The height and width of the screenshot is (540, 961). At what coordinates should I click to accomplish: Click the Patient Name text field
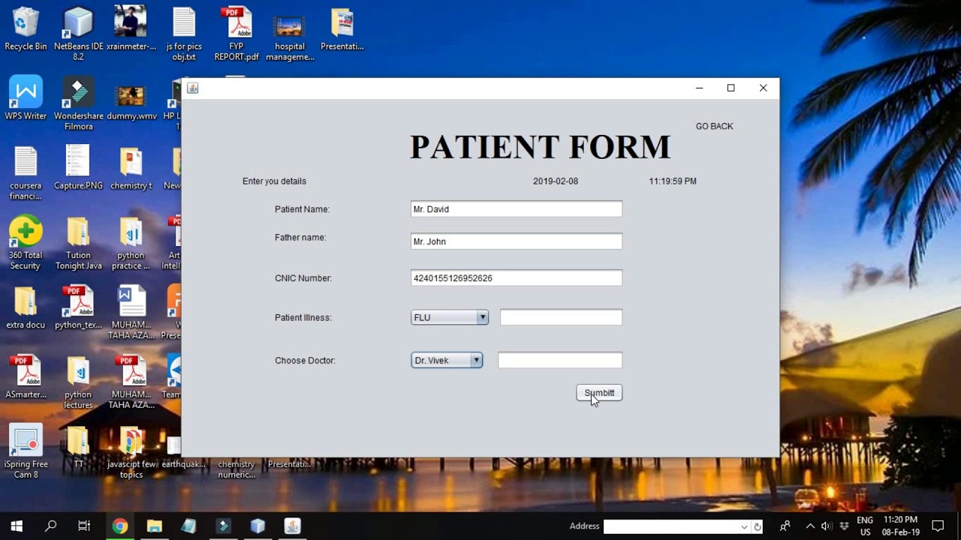pyautogui.click(x=517, y=209)
